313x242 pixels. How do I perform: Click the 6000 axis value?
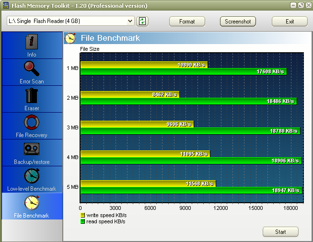coord(150,208)
